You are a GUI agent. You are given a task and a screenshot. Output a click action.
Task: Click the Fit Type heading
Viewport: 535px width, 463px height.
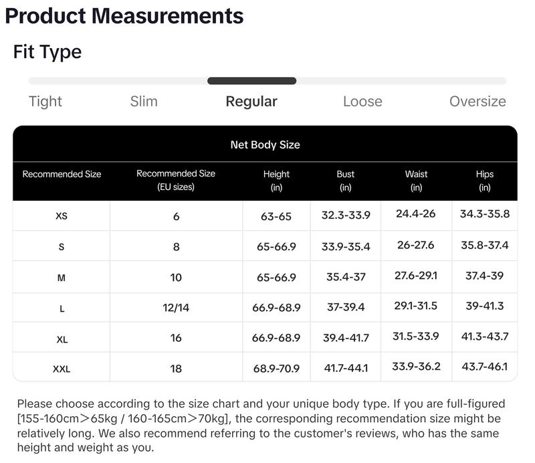point(47,52)
